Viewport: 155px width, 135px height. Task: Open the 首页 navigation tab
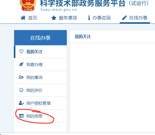[29, 18]
